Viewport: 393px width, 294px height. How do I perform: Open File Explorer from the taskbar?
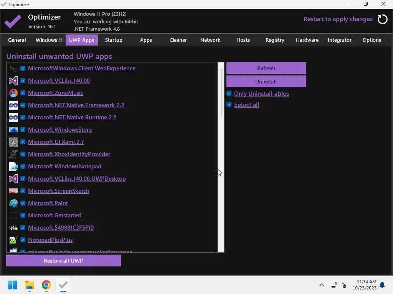tap(29, 285)
